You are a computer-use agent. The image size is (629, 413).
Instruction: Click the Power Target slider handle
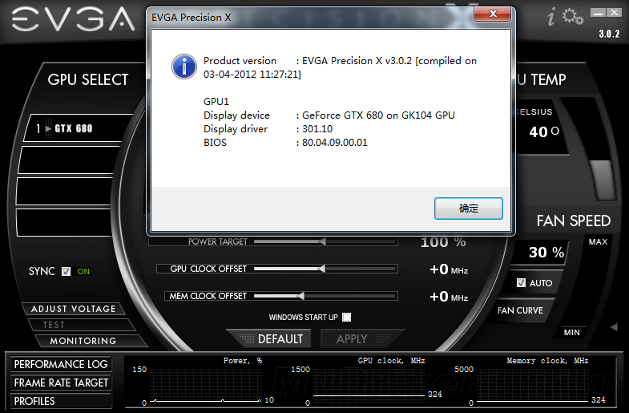tap(322, 241)
